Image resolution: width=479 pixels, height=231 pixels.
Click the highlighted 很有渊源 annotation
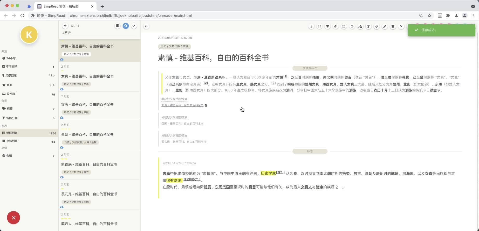pos(174,180)
